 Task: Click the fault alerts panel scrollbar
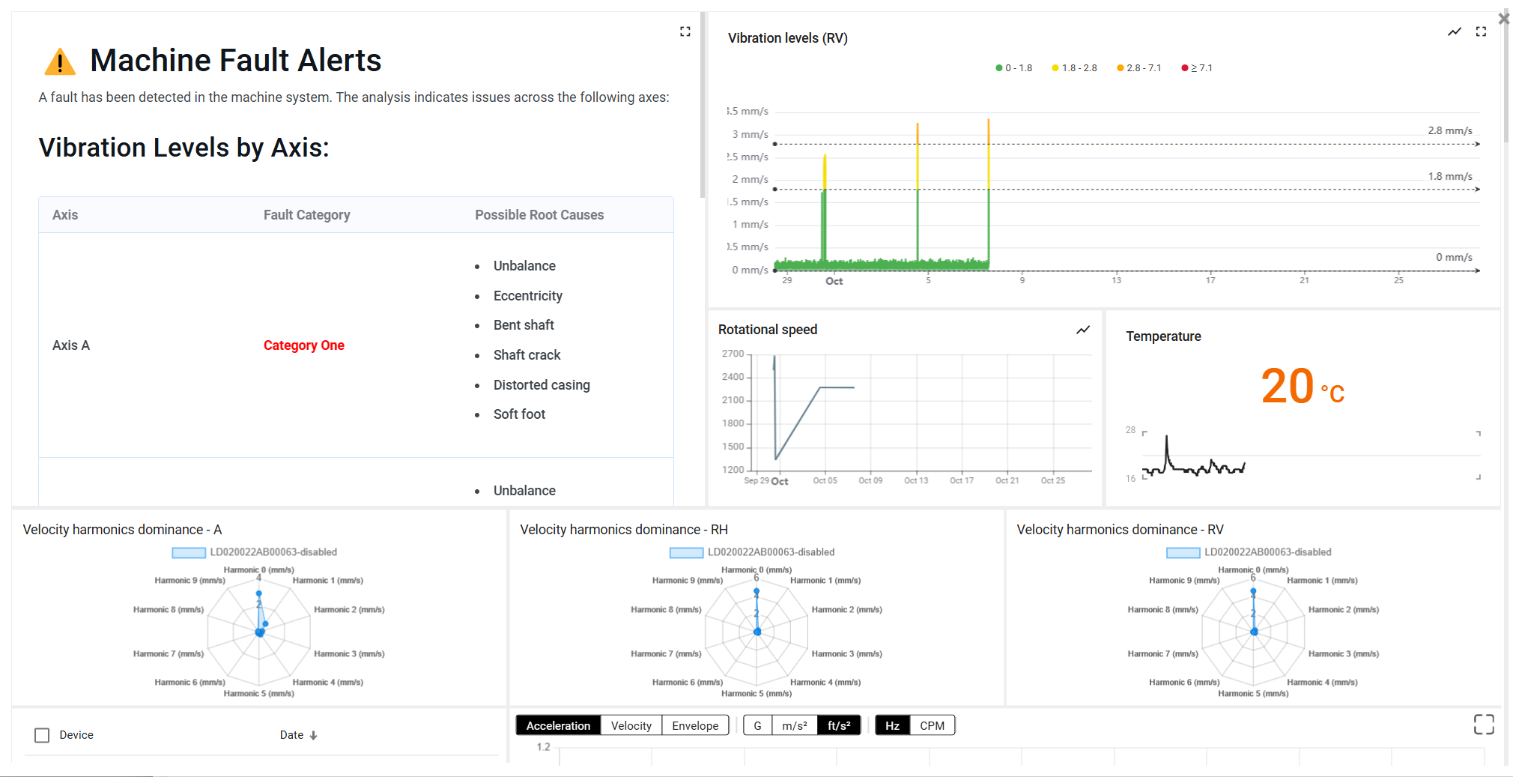click(x=702, y=105)
